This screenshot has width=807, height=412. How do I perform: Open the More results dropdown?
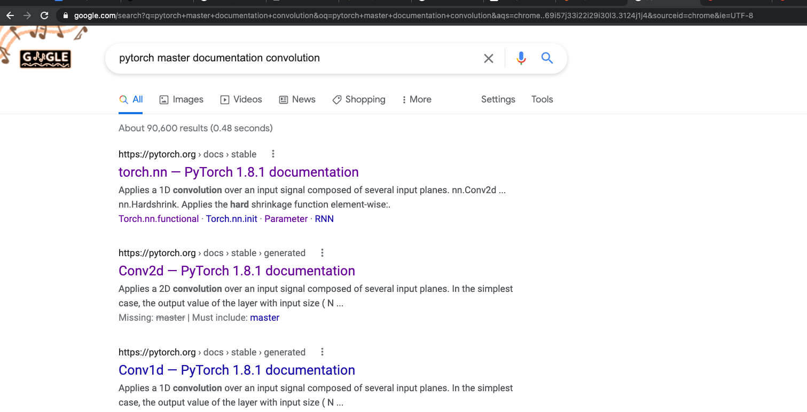pos(416,99)
